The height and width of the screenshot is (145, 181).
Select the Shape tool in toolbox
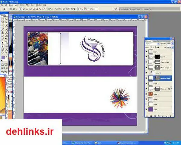(x=6, y=46)
